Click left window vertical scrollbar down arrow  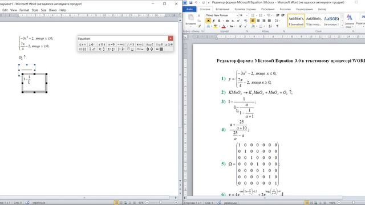pos(180,181)
